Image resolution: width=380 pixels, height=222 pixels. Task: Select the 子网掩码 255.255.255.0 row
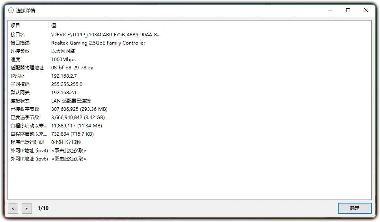[x=67, y=84]
